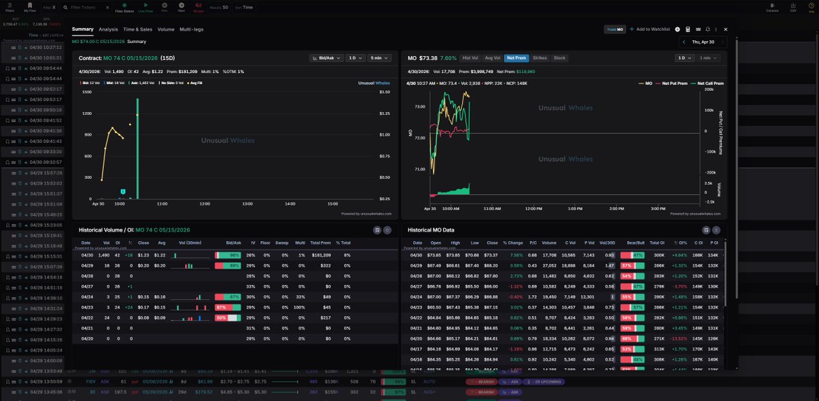
Task: Click the 98% Bid/Ask bar in 04/30 row
Action: 227,255
